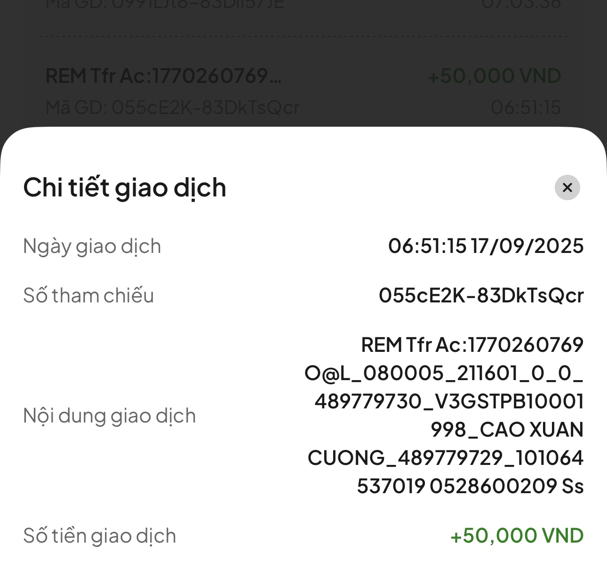Select the Số tiền giao dịch label
Screen dimensions: 607x569
click(99, 536)
